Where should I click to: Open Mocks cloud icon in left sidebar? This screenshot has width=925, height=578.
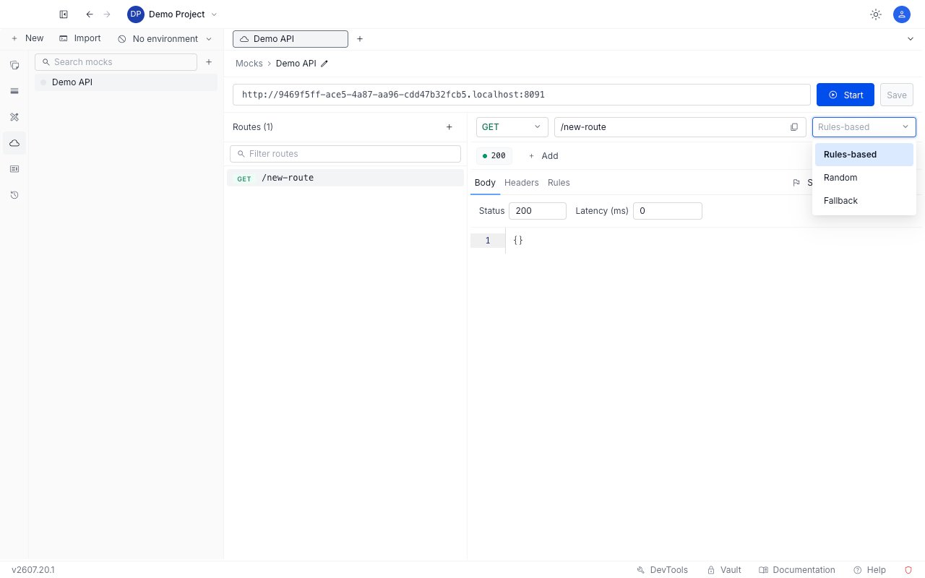point(14,143)
